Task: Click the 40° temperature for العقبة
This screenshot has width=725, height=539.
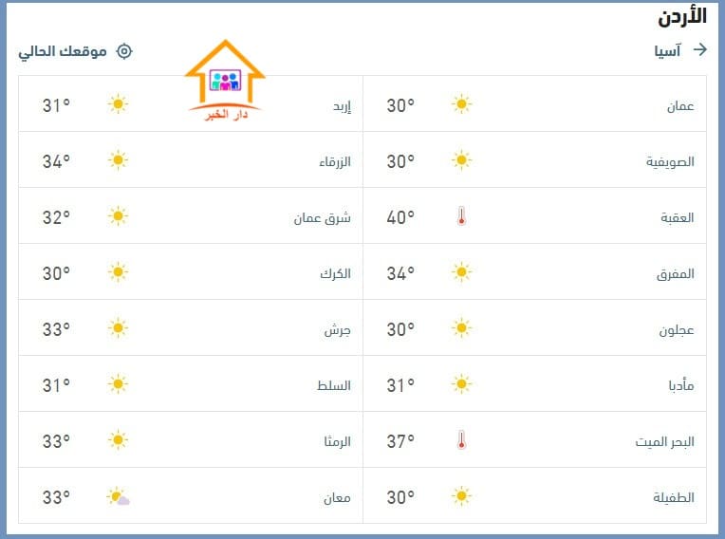Action: pyautogui.click(x=400, y=217)
